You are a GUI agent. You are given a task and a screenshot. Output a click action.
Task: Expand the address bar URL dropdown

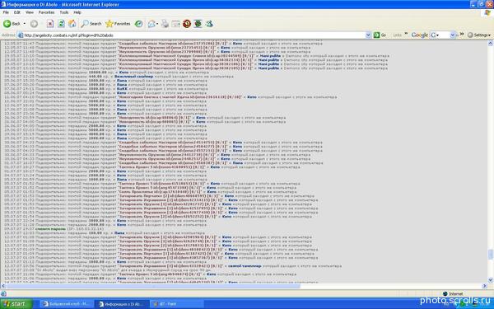pos(368,35)
